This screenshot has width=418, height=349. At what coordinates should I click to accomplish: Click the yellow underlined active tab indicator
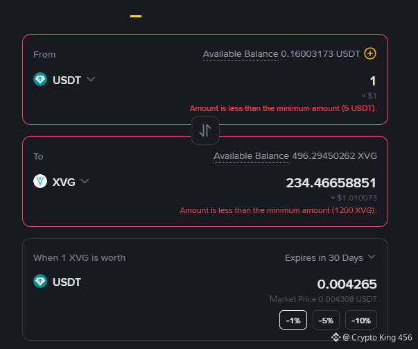(x=136, y=16)
